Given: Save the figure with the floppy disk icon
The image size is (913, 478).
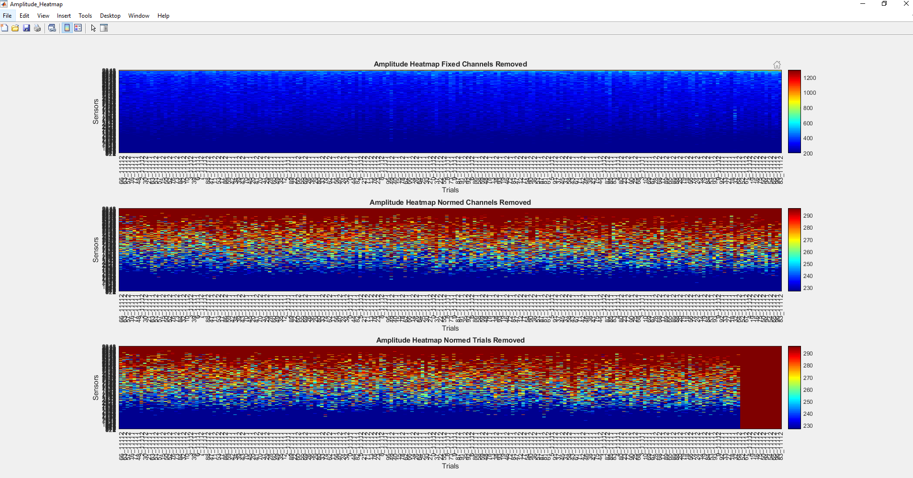Looking at the screenshot, I should [x=26, y=28].
